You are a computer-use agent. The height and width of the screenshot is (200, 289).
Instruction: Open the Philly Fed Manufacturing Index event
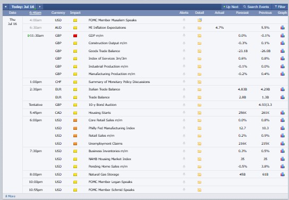click(112, 128)
